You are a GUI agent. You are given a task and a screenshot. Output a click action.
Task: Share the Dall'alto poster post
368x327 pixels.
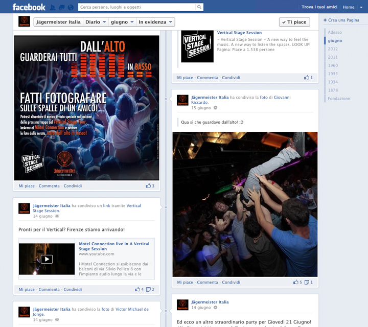click(x=73, y=186)
